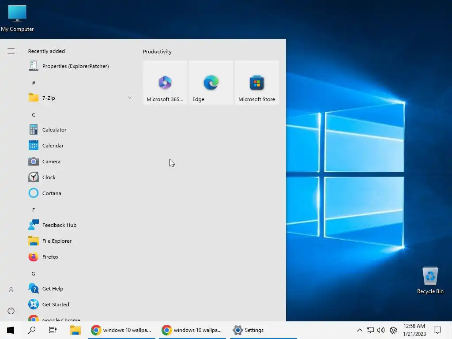Click the Windows Start button

click(x=11, y=330)
